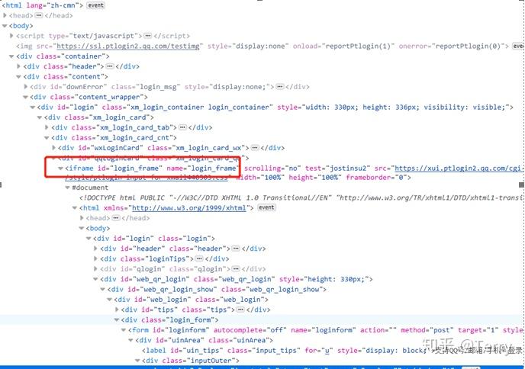
Task: Expand the ellipsis badge in the top head element
Action: pos(39,15)
